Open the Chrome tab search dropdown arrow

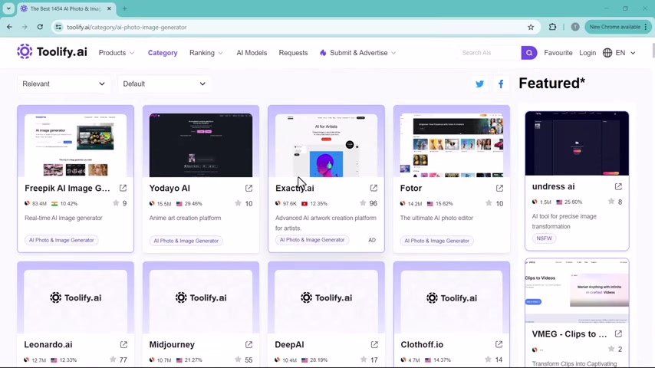pyautogui.click(x=8, y=8)
